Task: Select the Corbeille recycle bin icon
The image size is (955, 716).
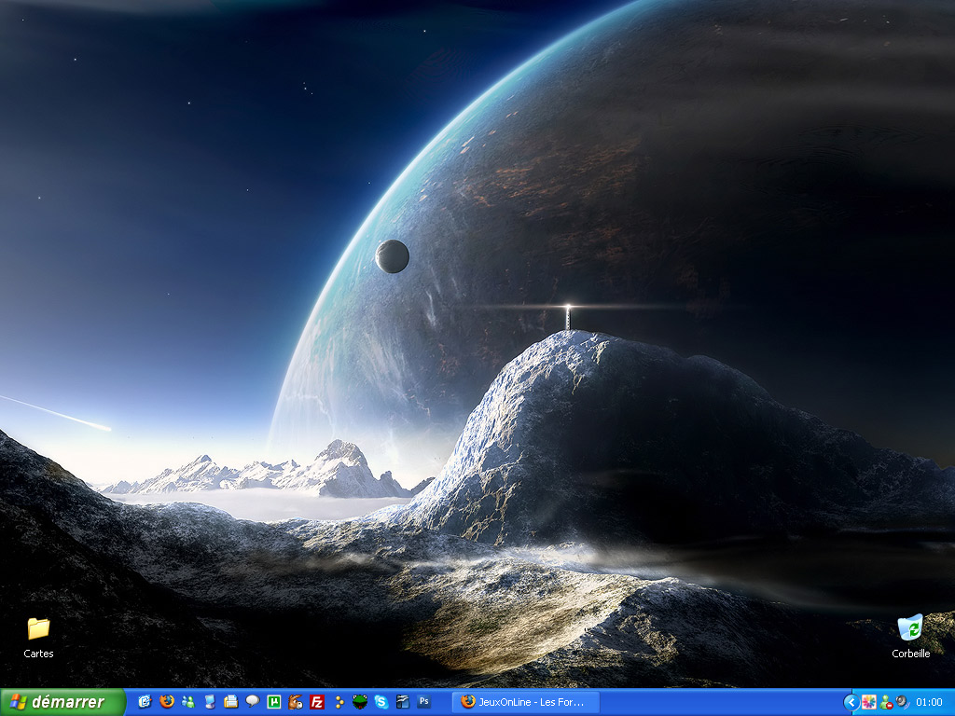Action: point(910,636)
